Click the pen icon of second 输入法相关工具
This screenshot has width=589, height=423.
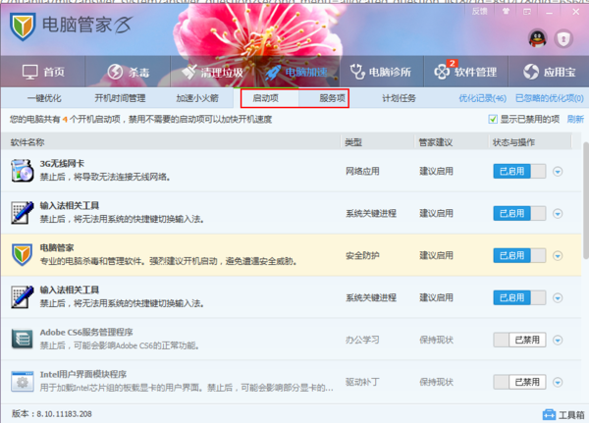point(23,296)
